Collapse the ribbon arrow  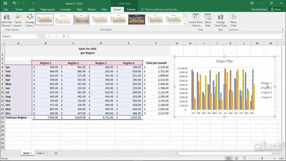pyautogui.click(x=283, y=30)
